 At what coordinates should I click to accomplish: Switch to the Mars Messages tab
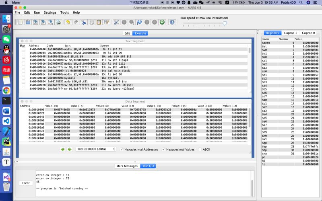click(127, 166)
